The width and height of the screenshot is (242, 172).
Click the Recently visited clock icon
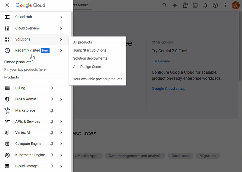point(7,50)
